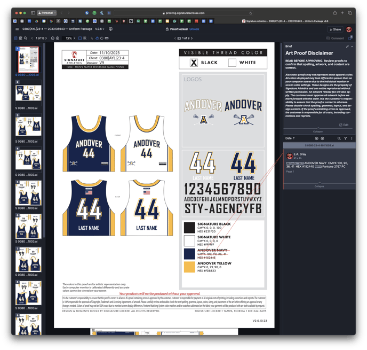367x350 pixels.
Task: Open the V.9.6 version dropdown
Action: click(x=99, y=29)
